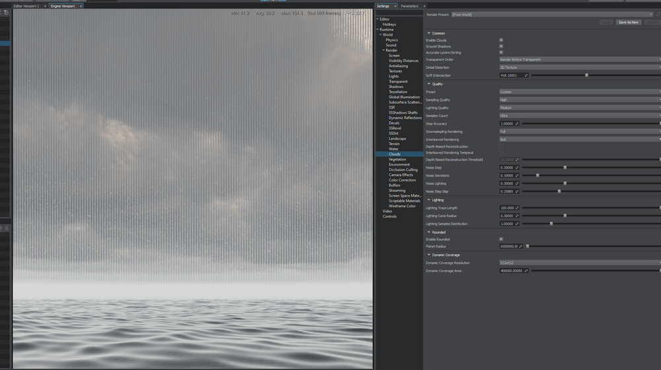The width and height of the screenshot is (661, 370).
Task: Close the Engine Viewport tab
Action: pos(81,7)
